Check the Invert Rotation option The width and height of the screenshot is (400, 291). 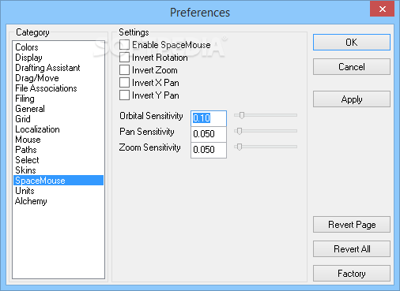point(124,58)
